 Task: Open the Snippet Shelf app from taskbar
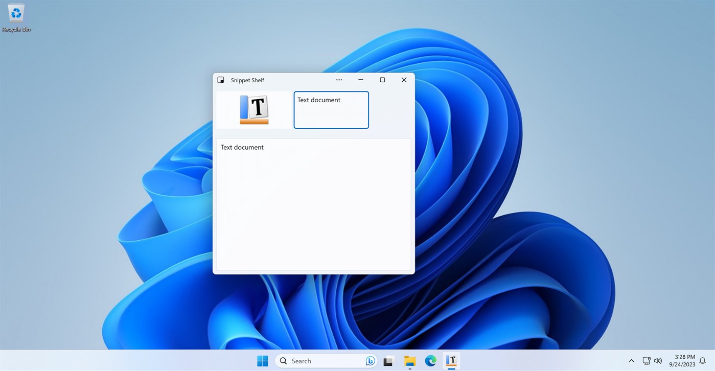pyautogui.click(x=451, y=361)
